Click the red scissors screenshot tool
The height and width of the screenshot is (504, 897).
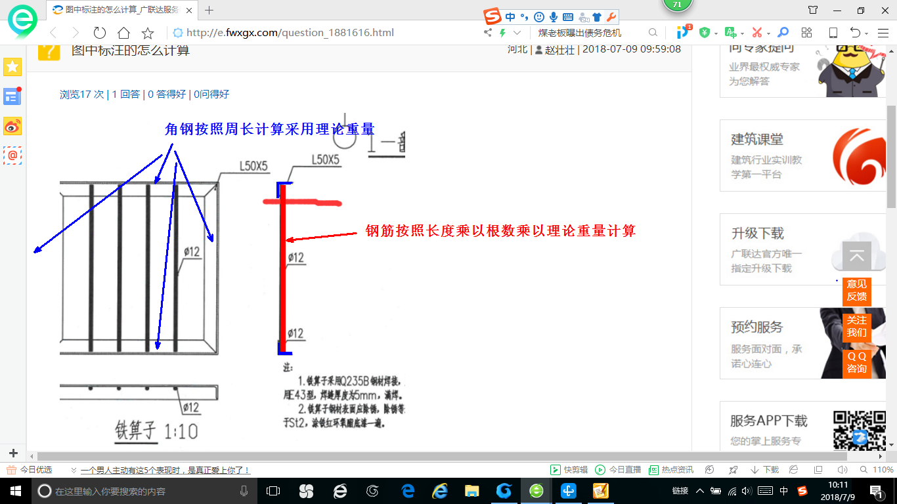(757, 33)
